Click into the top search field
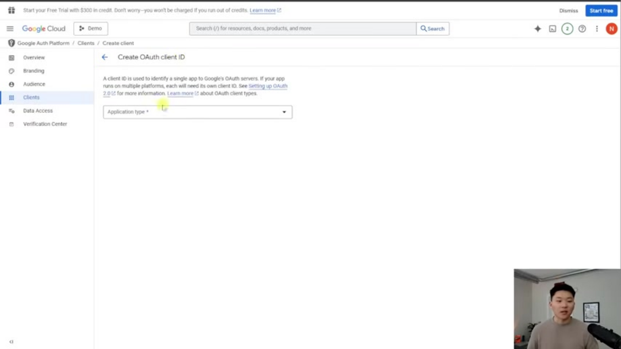The width and height of the screenshot is (621, 349). 302,29
